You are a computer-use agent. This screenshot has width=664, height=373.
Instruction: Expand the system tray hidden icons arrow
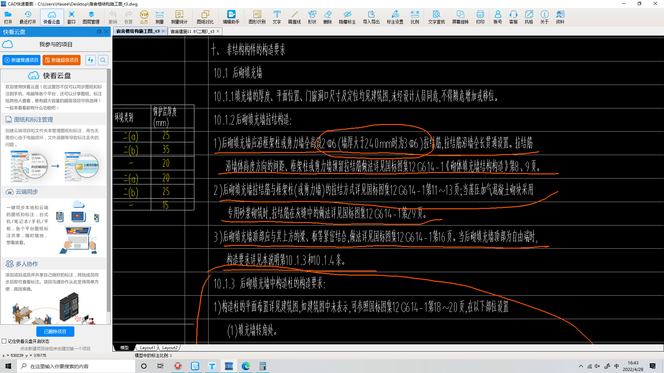coord(581,366)
